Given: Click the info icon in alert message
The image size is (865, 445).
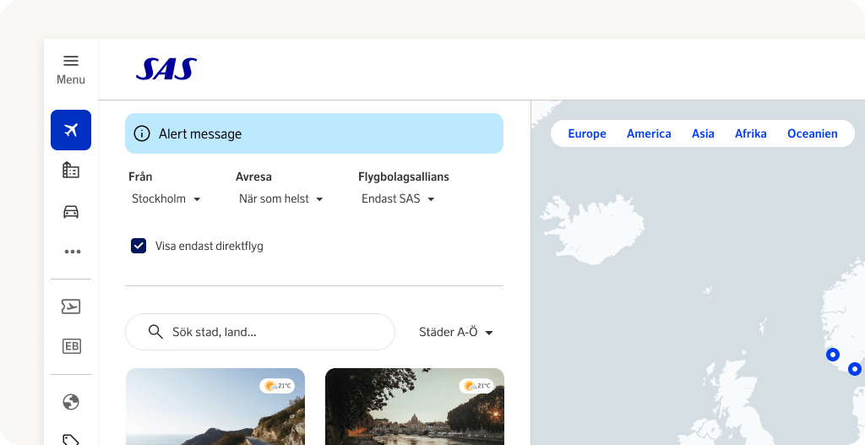Looking at the screenshot, I should click(x=142, y=134).
